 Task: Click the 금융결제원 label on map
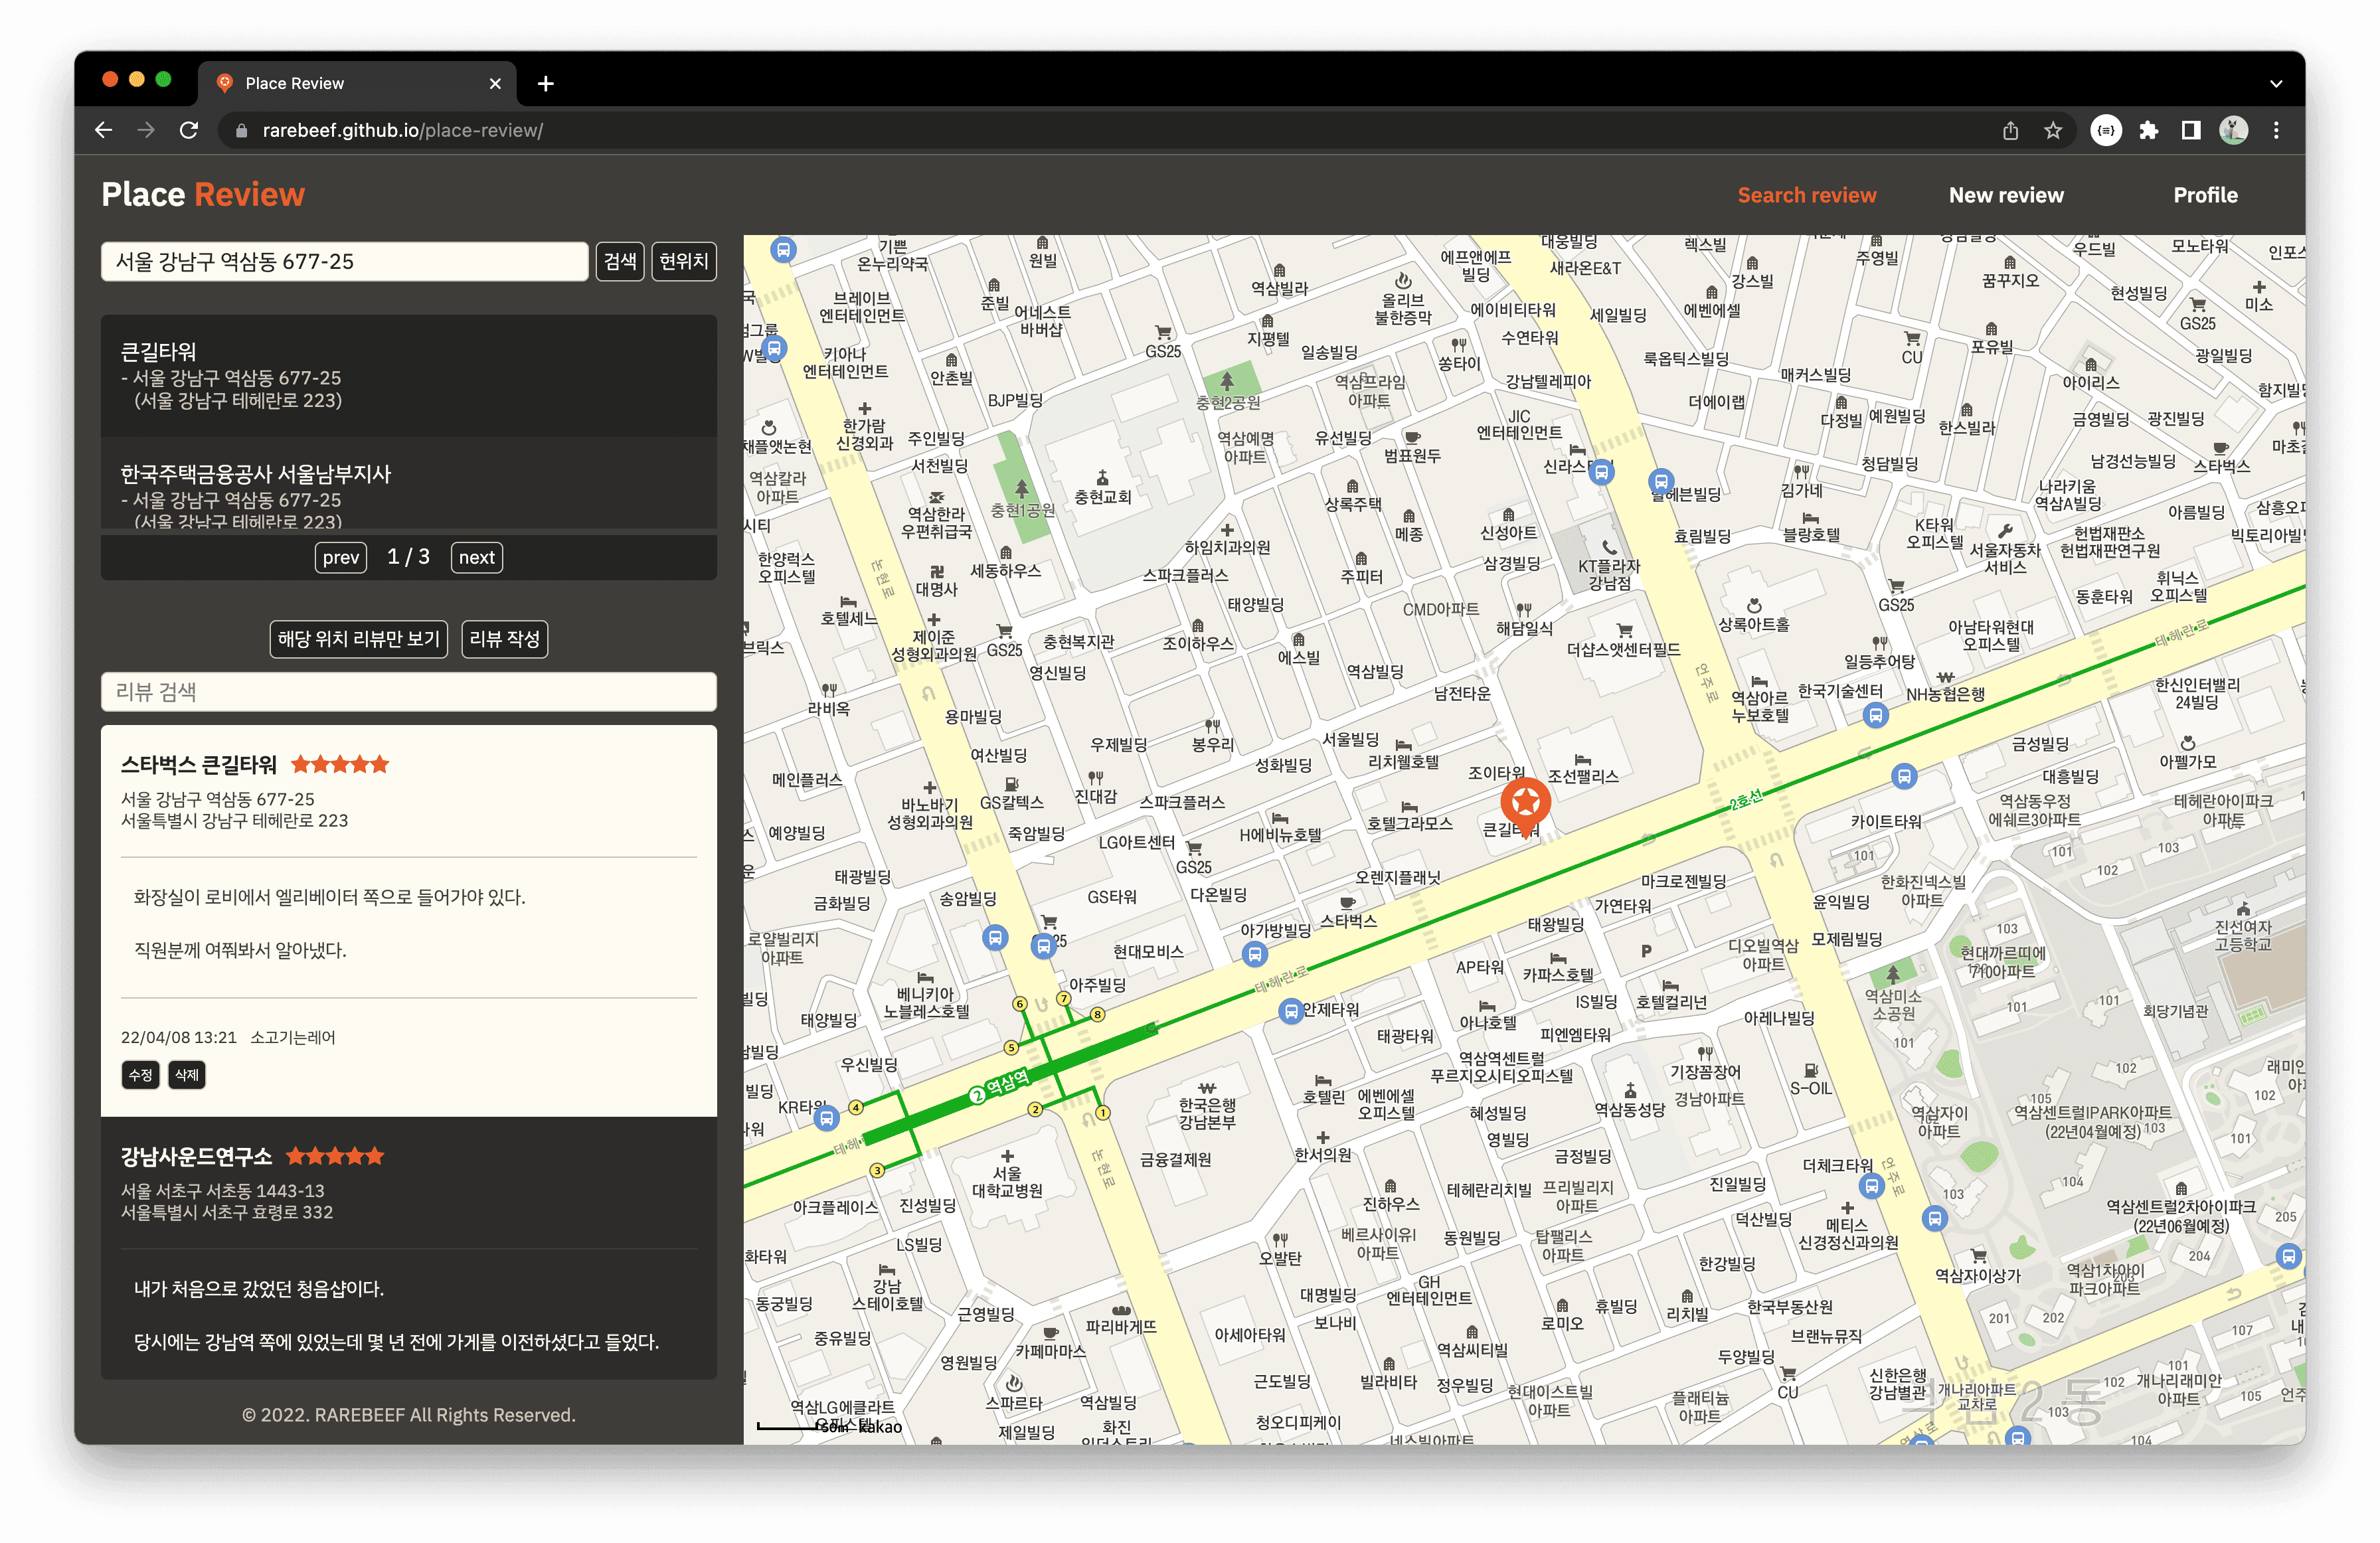coord(1175,1159)
